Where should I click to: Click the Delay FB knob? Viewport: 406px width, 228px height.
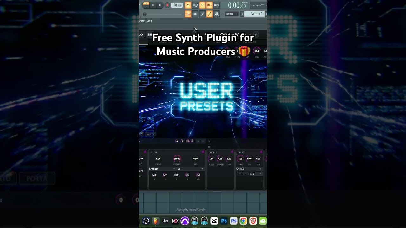(249, 159)
